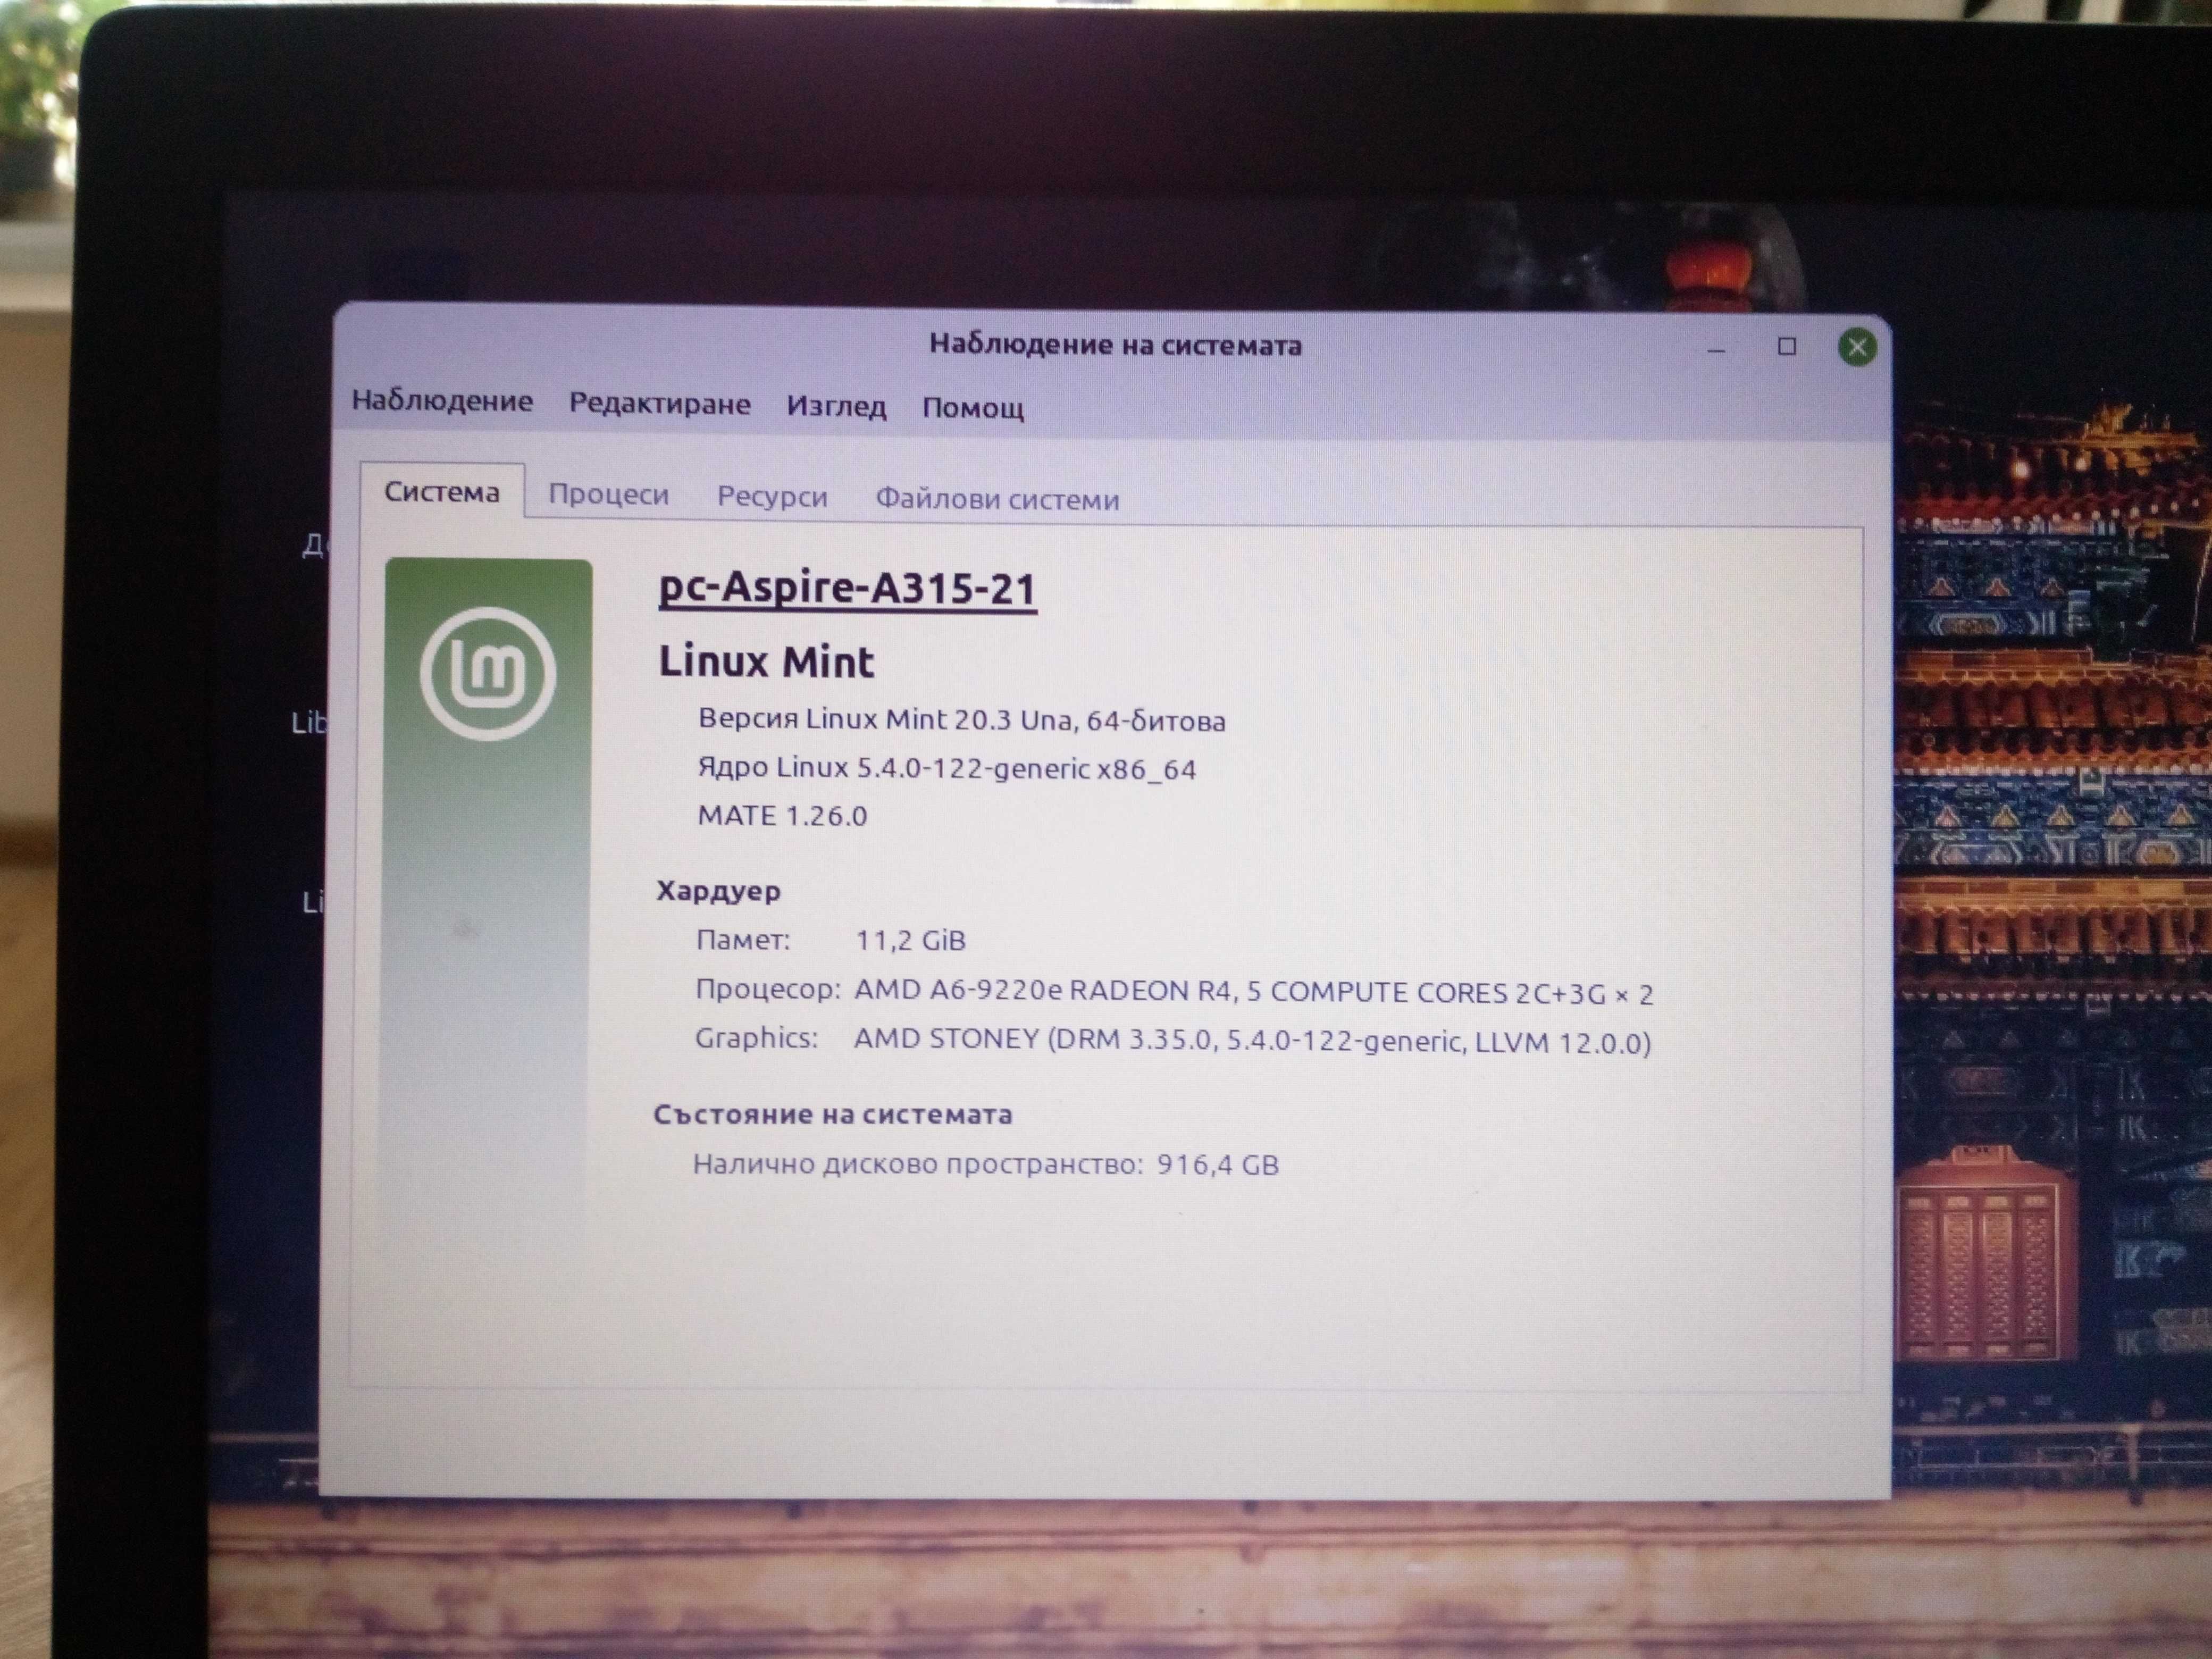Click the MATE 1.26.0 line
The image size is (2212, 1659).
pyautogui.click(x=782, y=816)
